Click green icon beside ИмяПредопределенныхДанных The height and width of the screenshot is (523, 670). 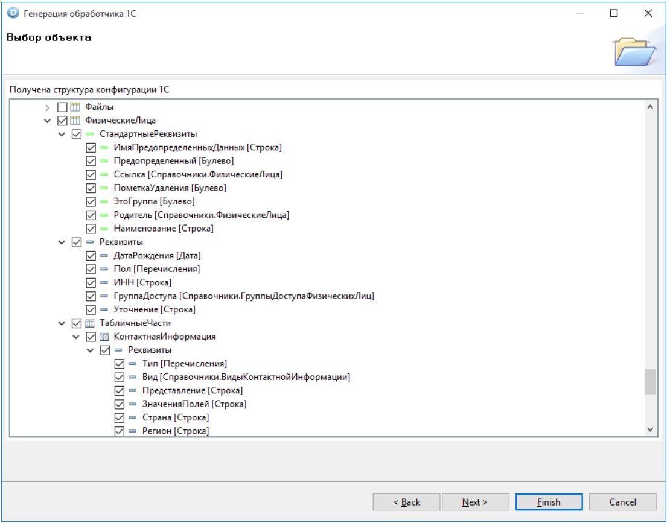point(104,148)
